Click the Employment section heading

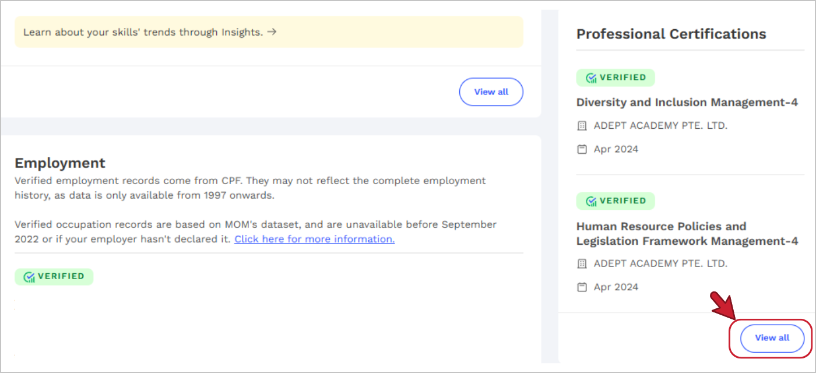(60, 163)
